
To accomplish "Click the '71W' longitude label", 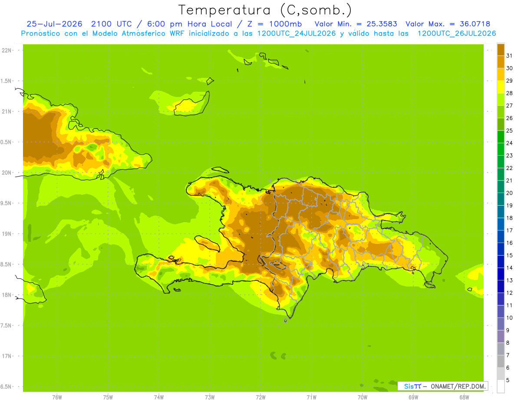I will tap(311, 397).
